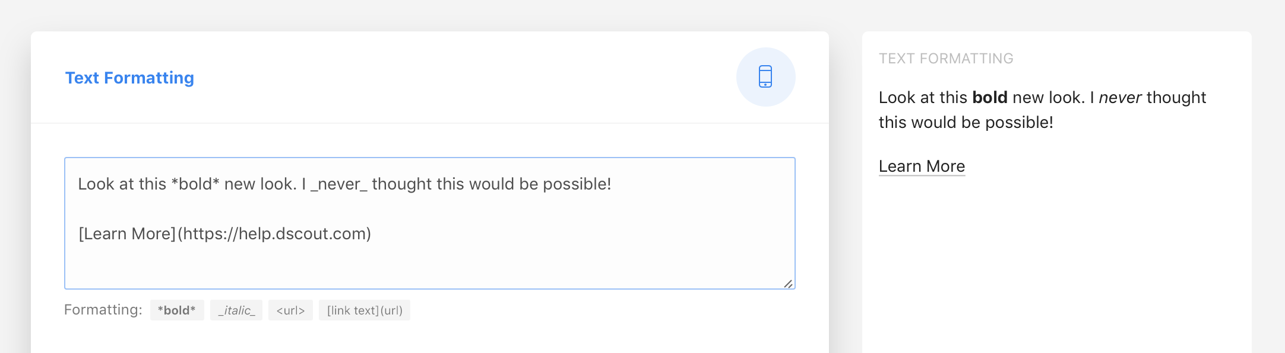Click the mobile phone preview icon
The width and height of the screenshot is (1285, 353).
[x=765, y=77]
